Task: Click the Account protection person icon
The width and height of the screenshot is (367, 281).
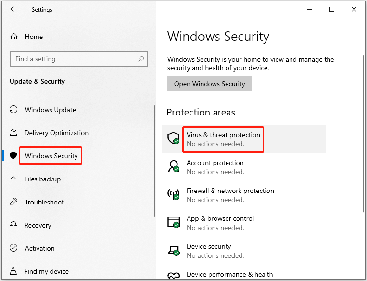Action: click(x=174, y=166)
